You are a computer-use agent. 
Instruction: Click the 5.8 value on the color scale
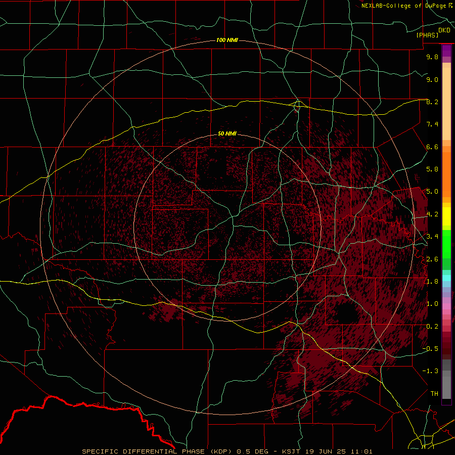pyautogui.click(x=432, y=169)
